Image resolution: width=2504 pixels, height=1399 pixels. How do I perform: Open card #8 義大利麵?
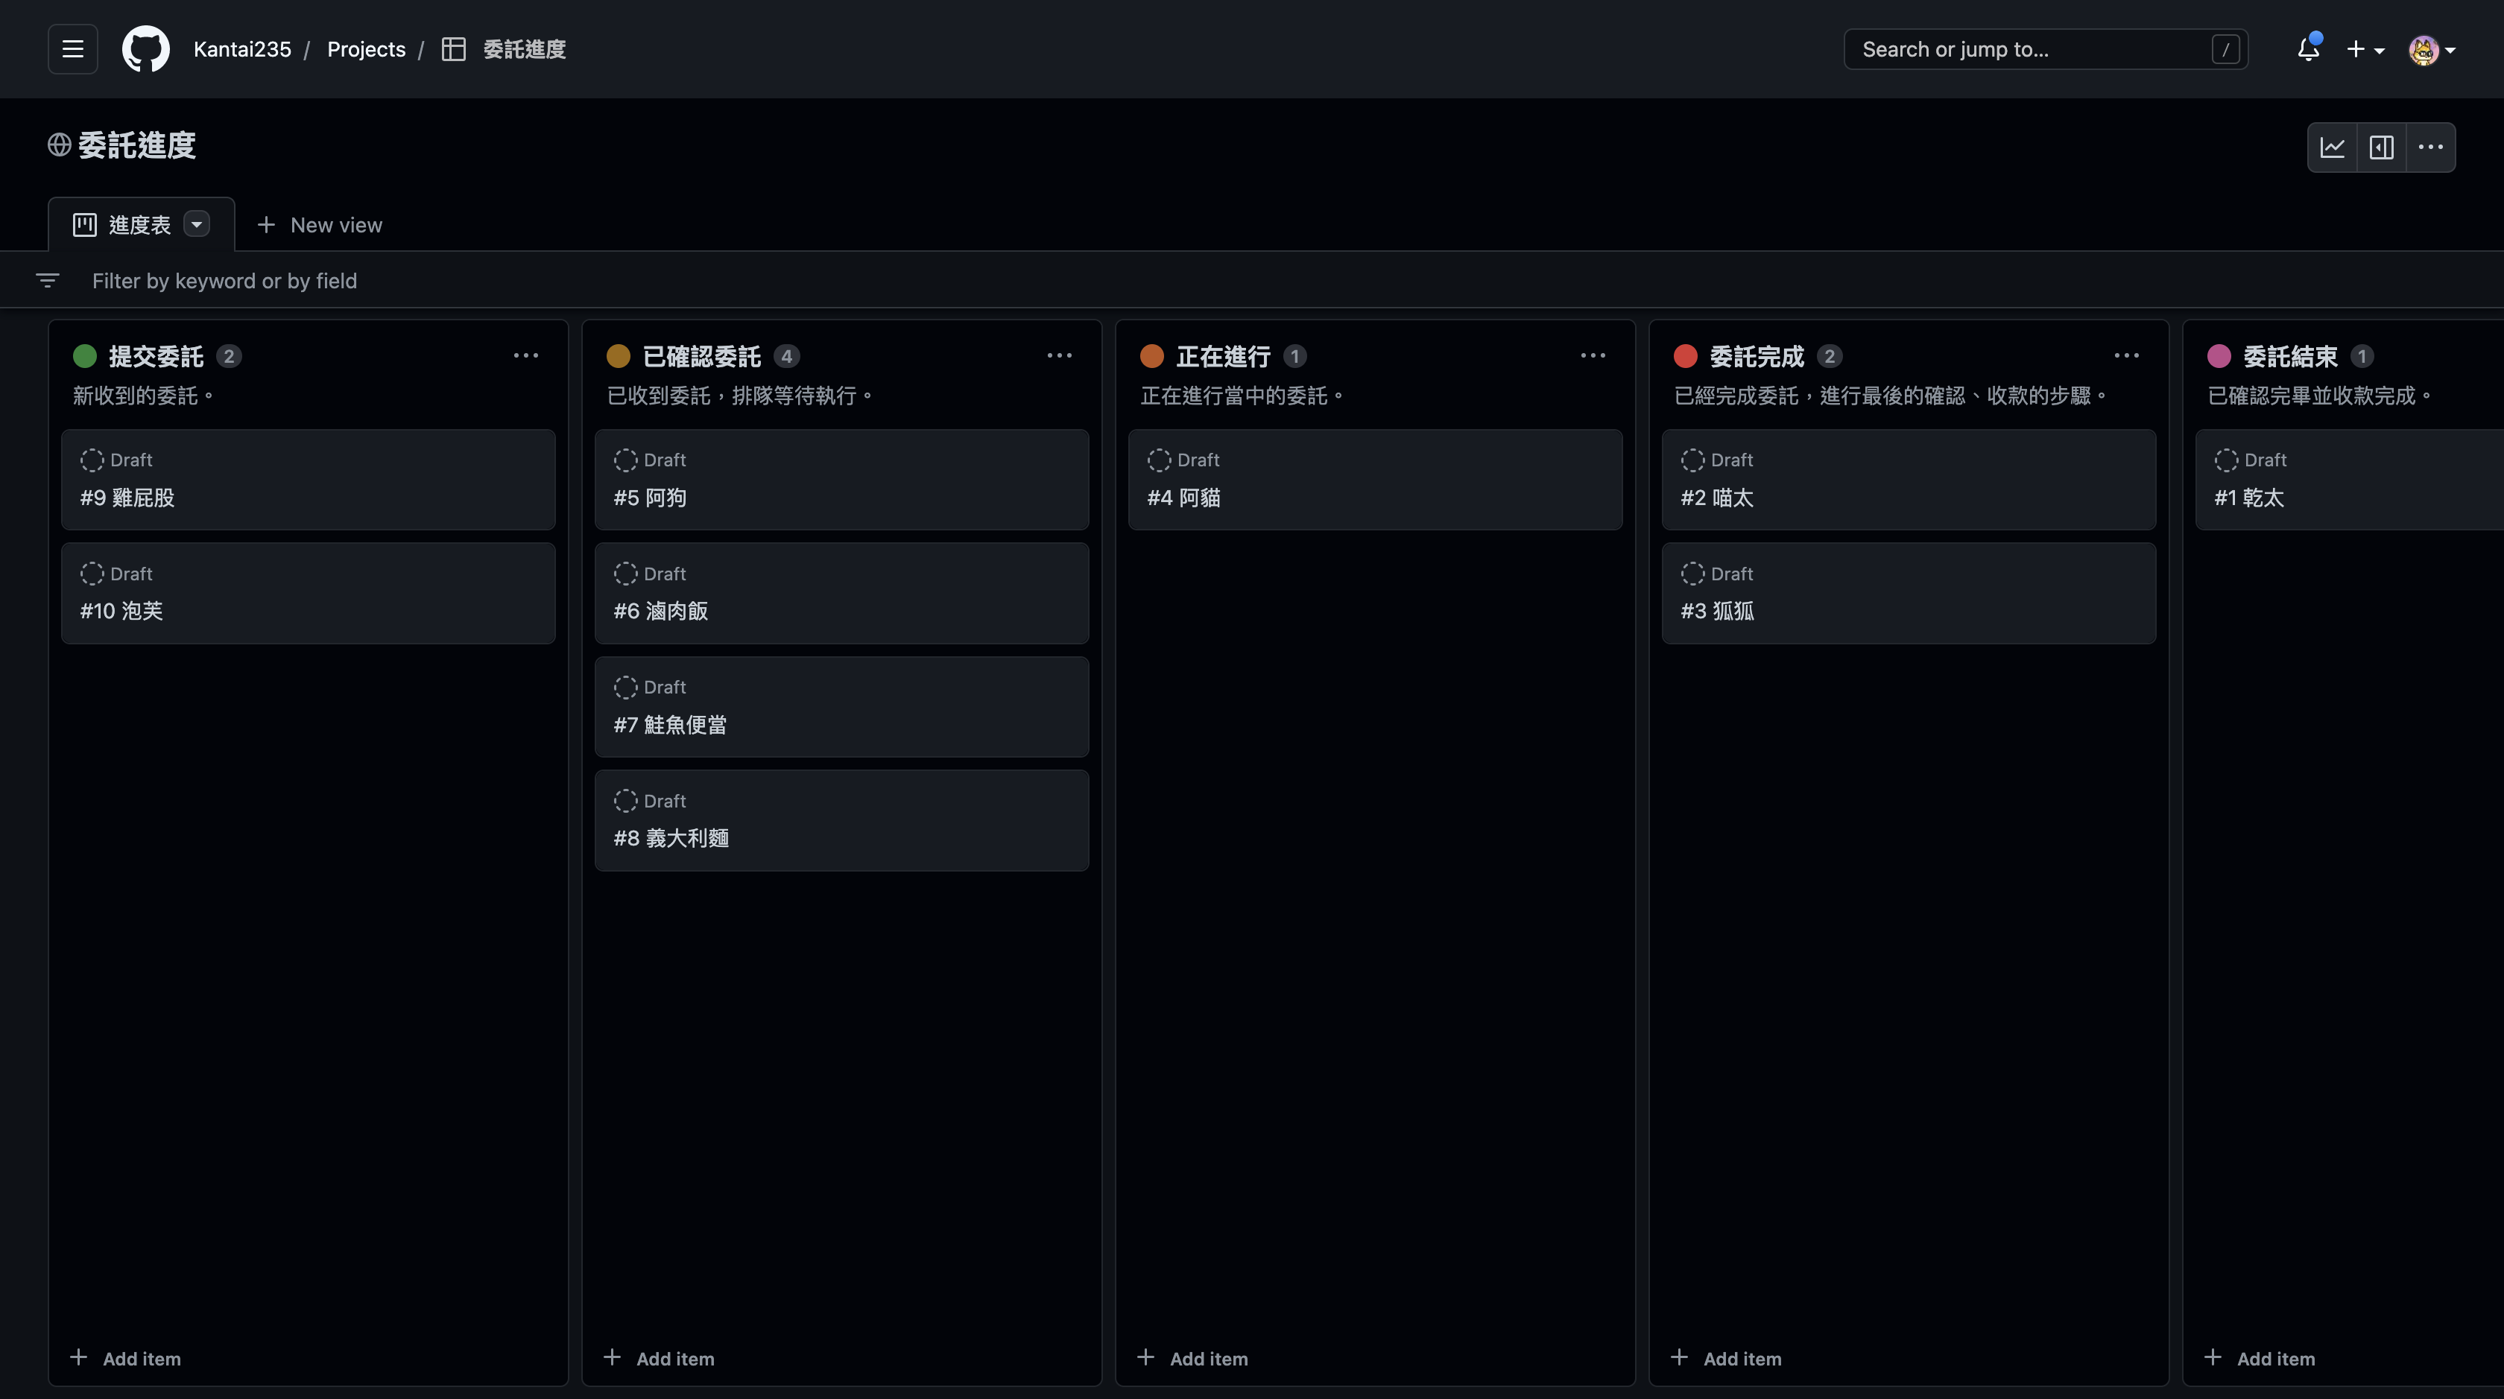tap(842, 821)
